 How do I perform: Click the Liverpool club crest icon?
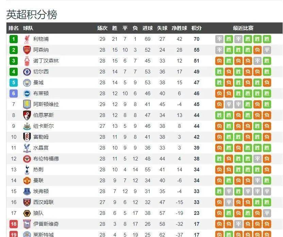coord(27,39)
